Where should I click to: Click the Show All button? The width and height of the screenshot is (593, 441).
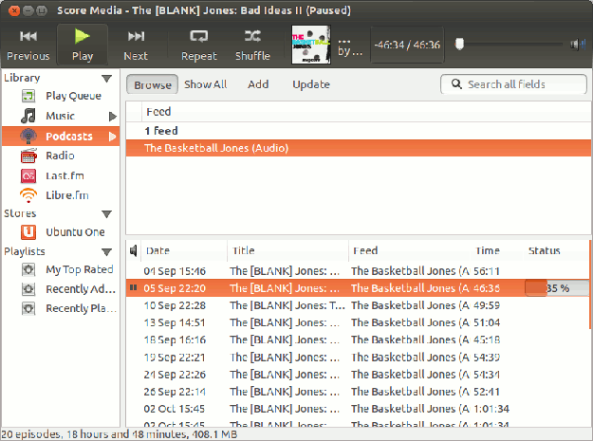205,84
